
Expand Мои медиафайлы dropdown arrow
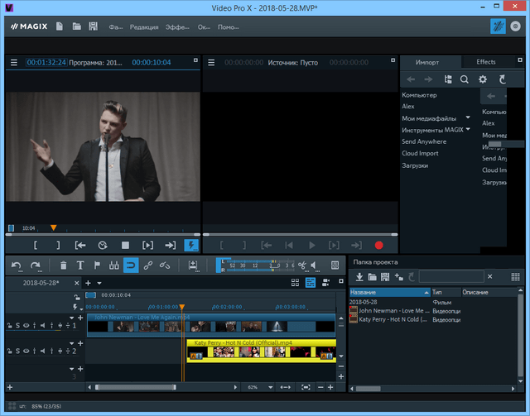coord(466,118)
